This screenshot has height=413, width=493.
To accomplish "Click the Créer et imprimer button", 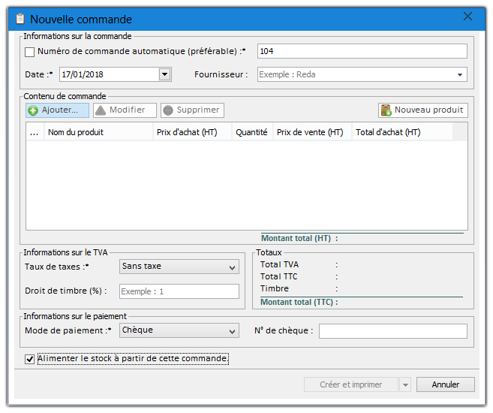I will (x=350, y=384).
